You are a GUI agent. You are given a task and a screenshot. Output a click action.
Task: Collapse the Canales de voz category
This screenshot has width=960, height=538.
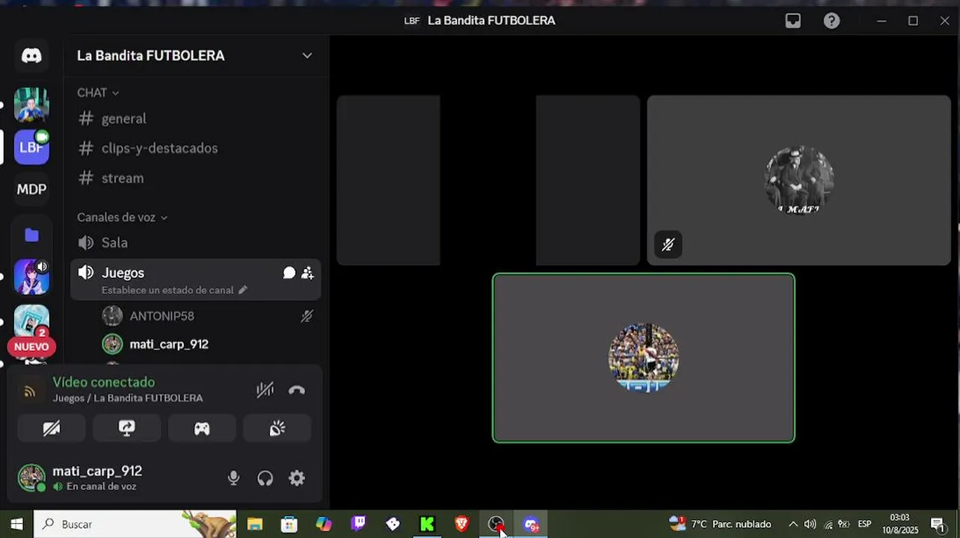click(x=122, y=217)
